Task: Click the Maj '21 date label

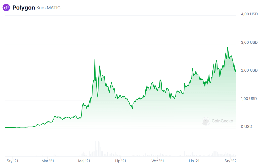Action: (84, 161)
